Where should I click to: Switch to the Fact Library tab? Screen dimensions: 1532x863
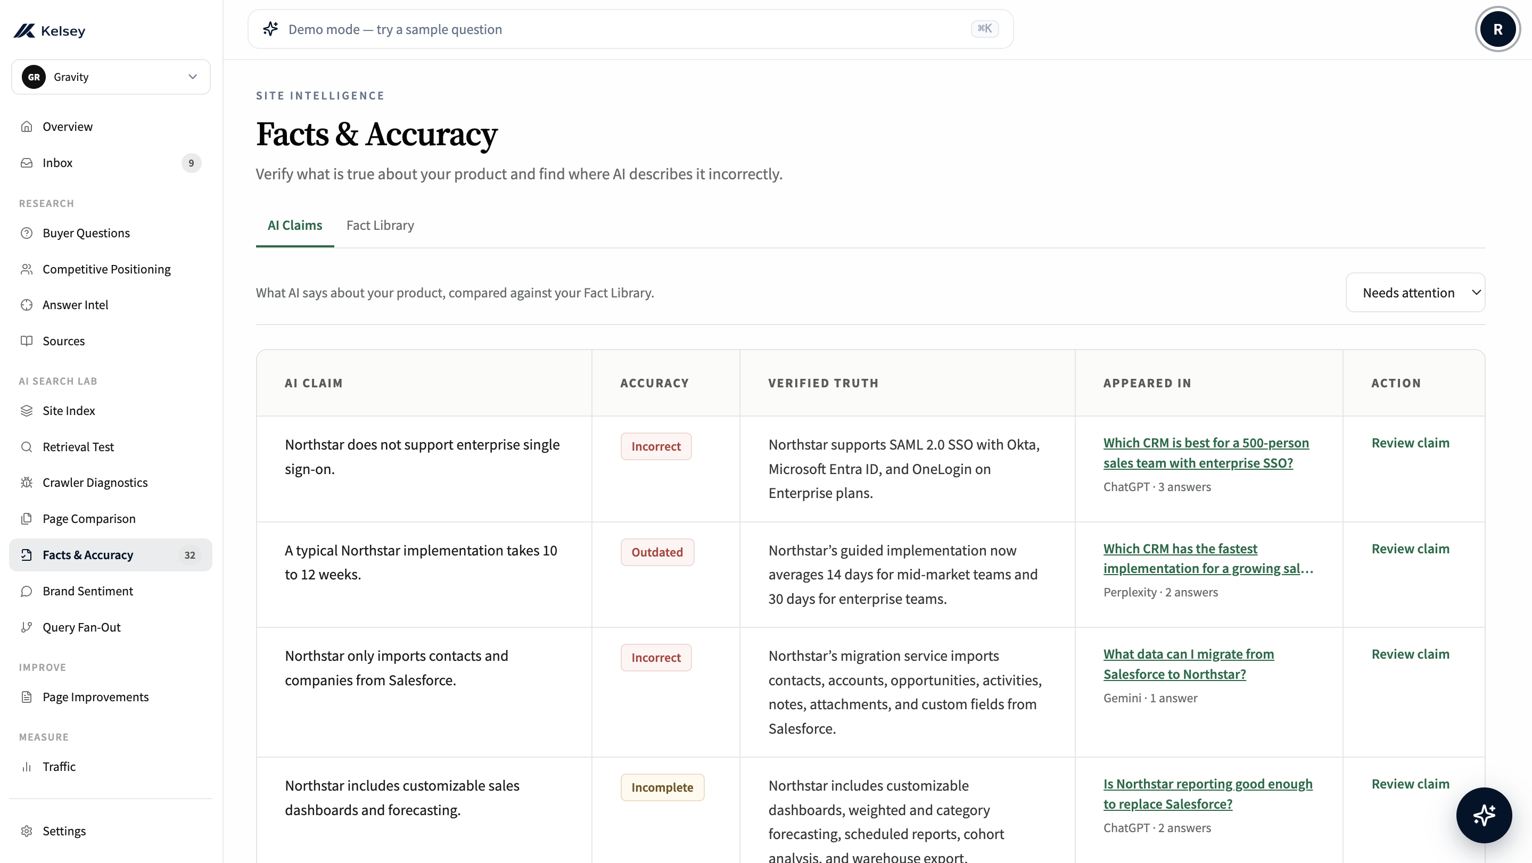(380, 225)
